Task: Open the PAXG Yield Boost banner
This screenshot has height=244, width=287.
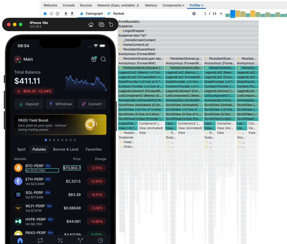Action: [x=60, y=125]
